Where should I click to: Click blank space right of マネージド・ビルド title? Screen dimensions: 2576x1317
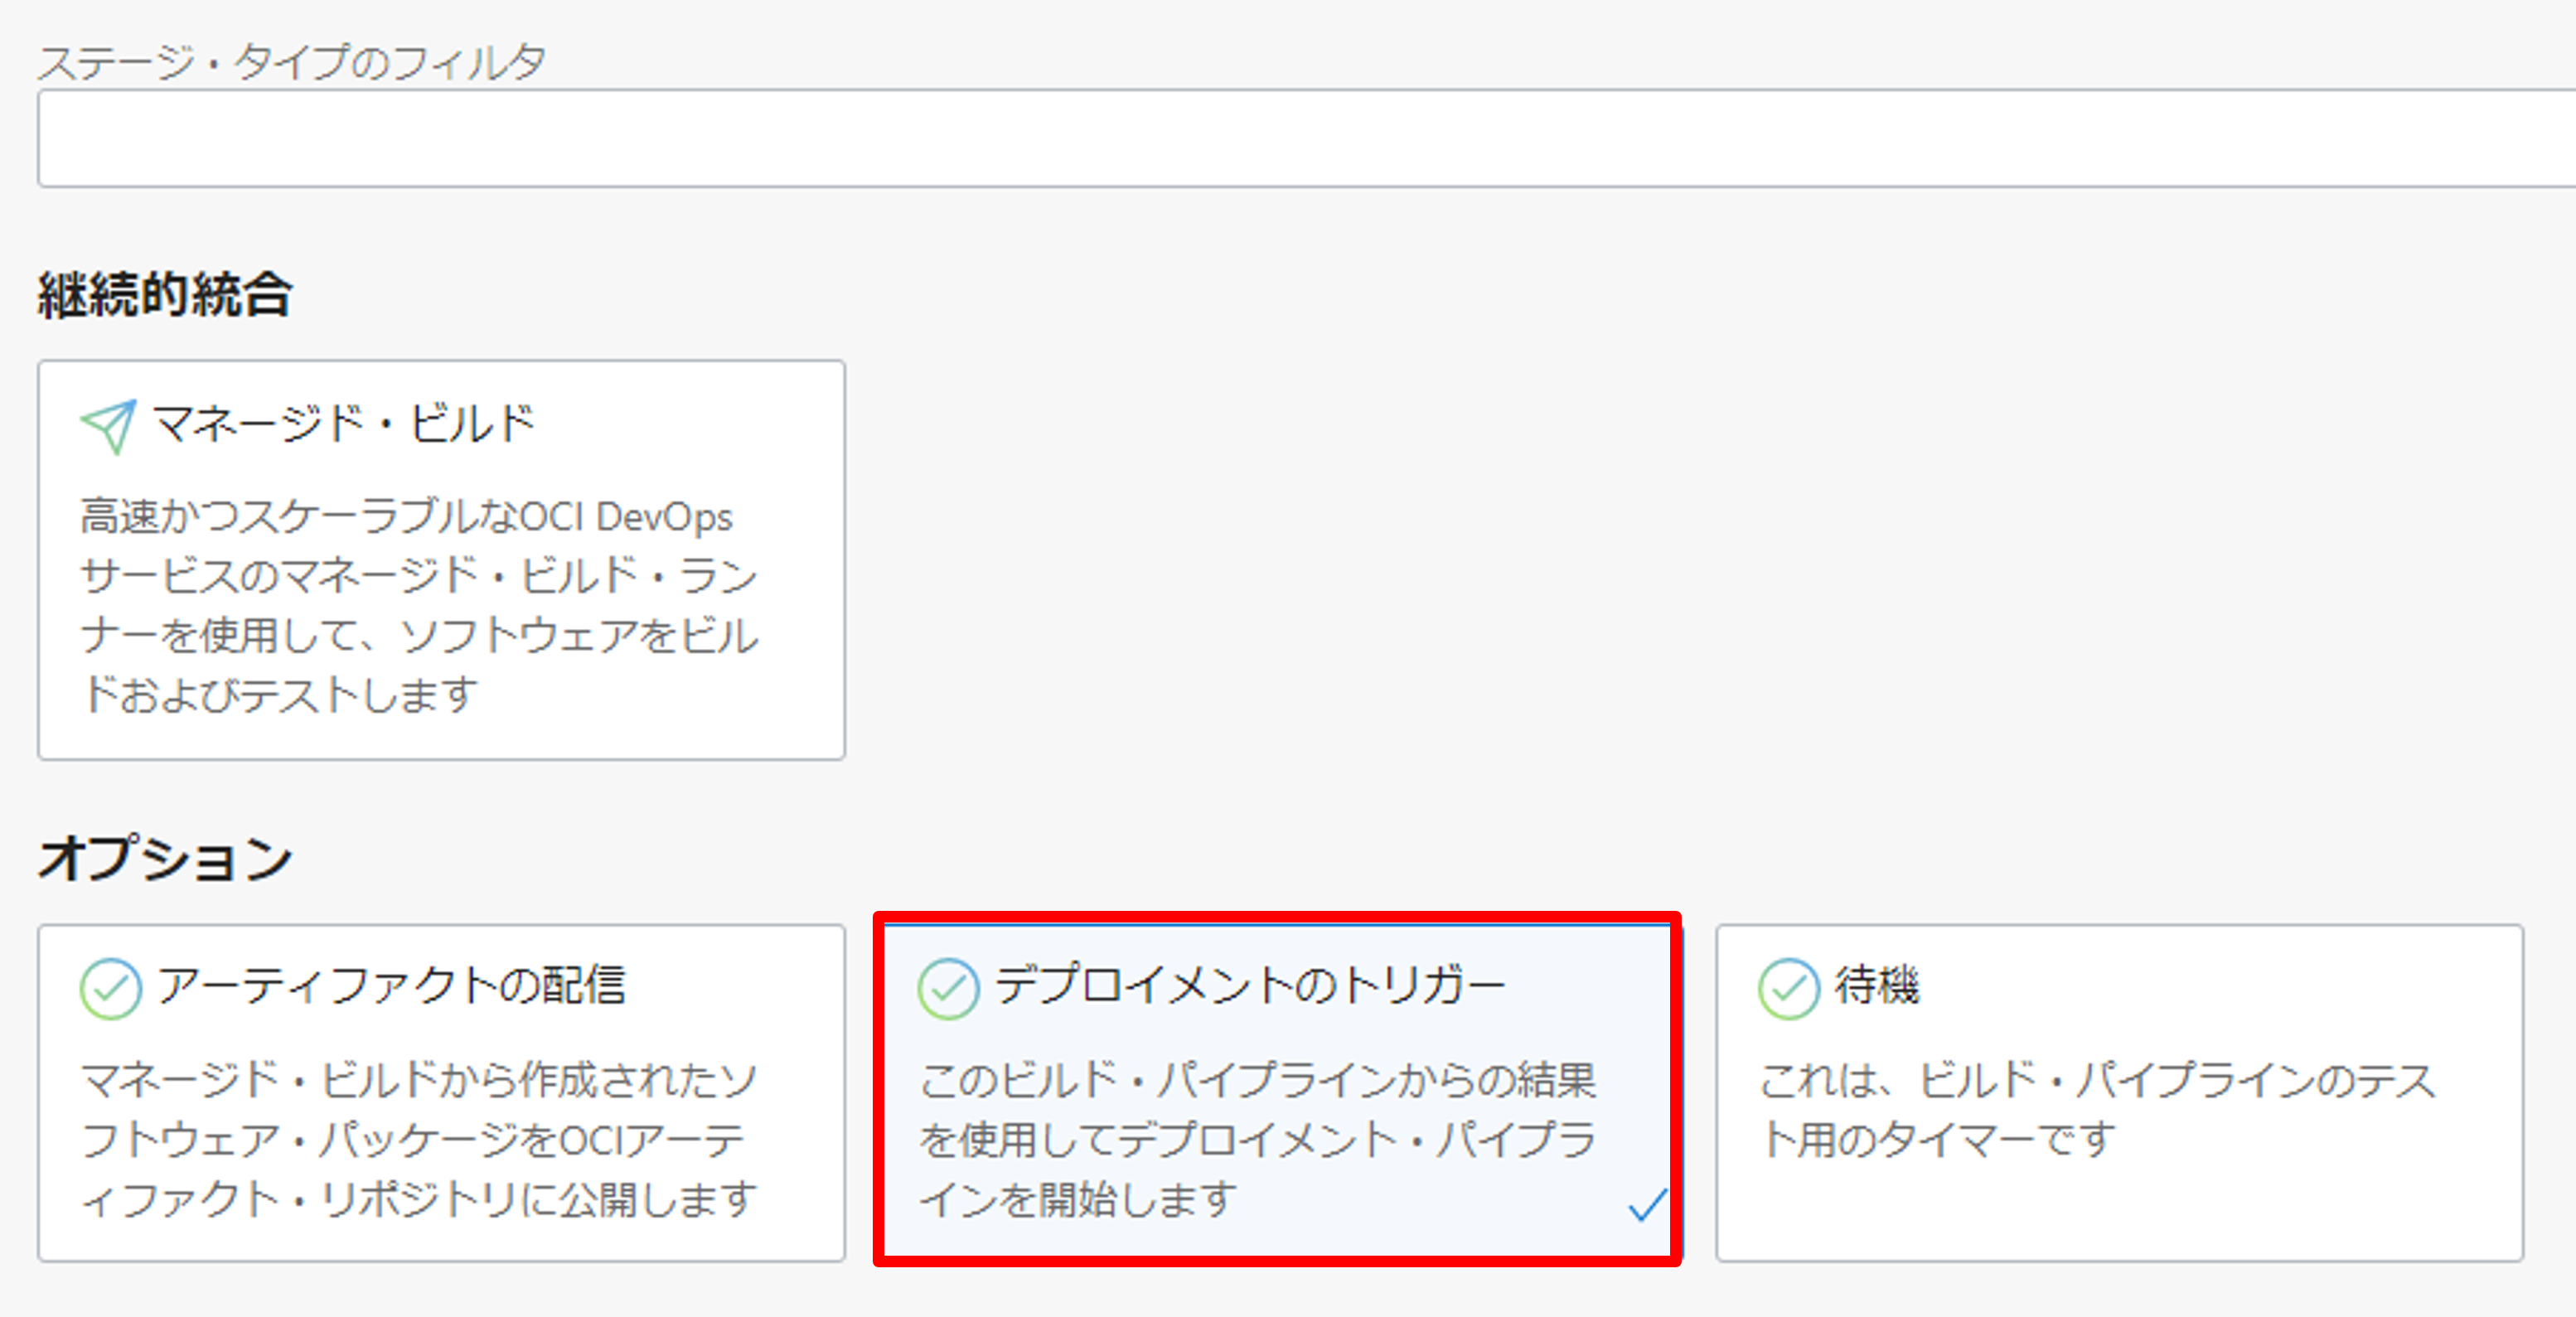coord(690,424)
